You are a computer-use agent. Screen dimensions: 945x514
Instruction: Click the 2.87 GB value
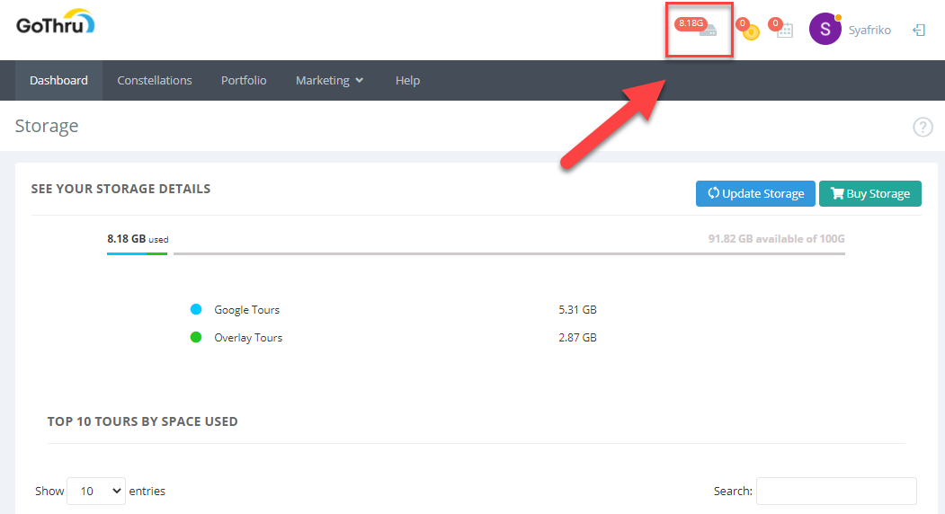[577, 338]
